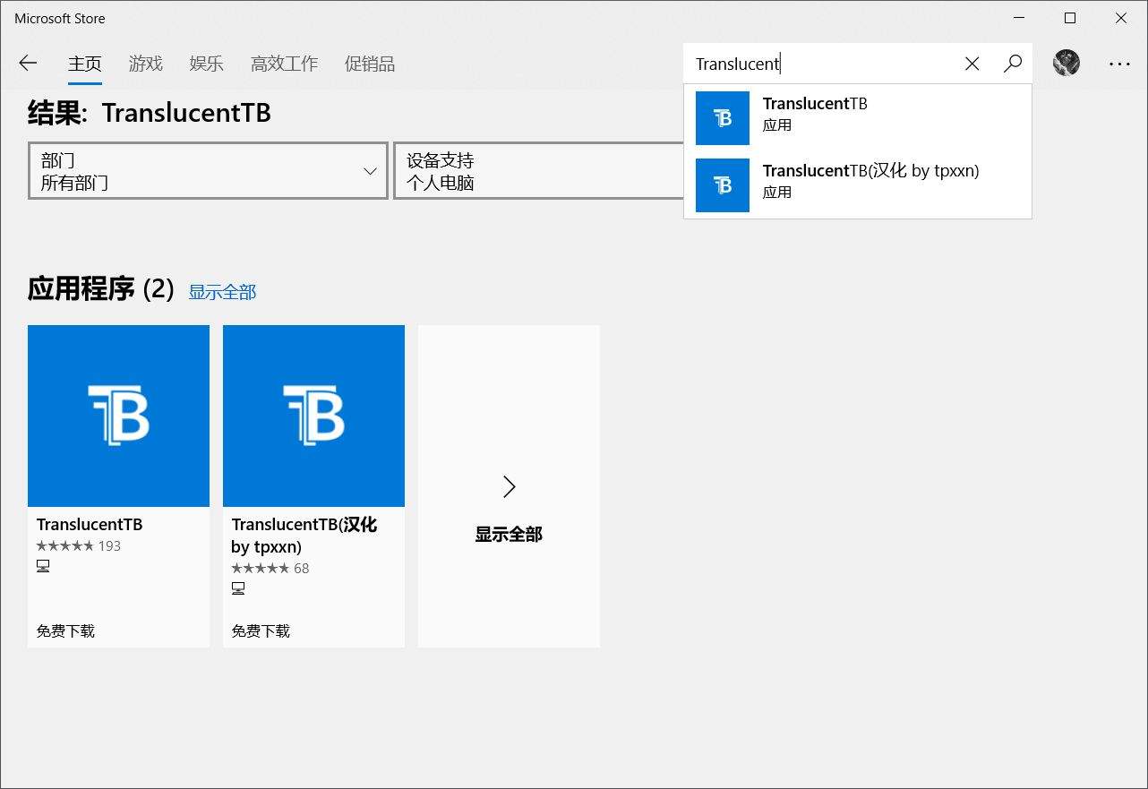The image size is (1148, 789).
Task: Switch to the 主页 tab
Action: (85, 64)
